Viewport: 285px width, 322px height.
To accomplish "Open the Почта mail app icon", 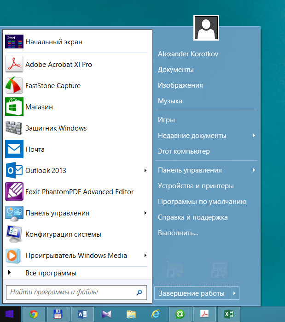I will [14, 149].
